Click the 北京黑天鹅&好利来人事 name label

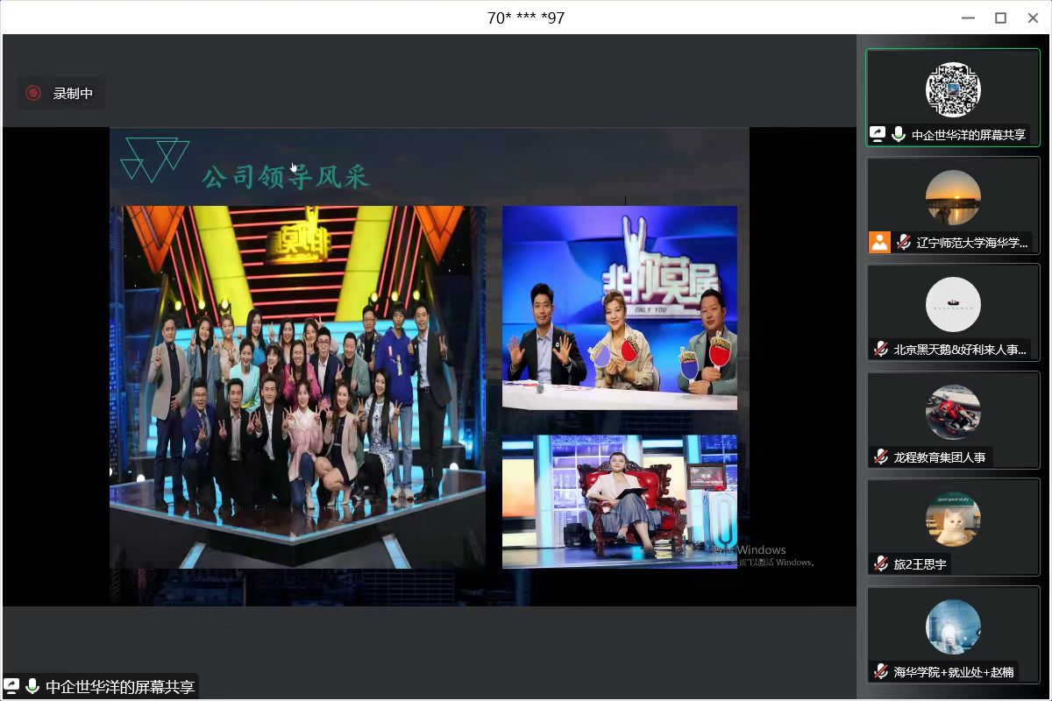pos(960,349)
